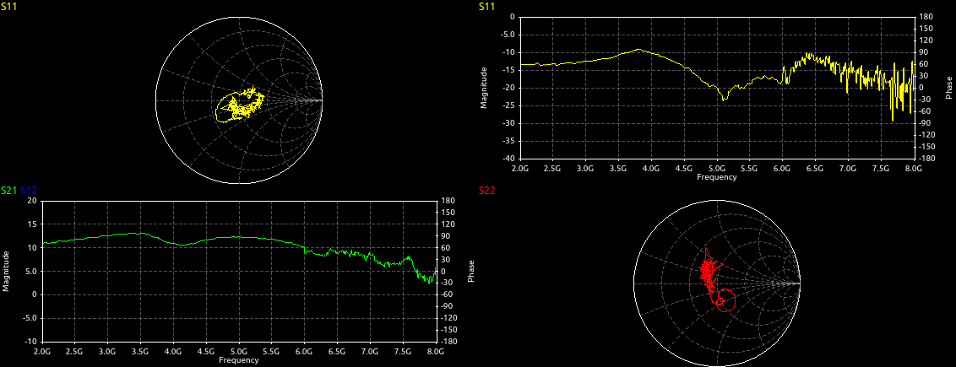The width and height of the screenshot is (956, 367).
Task: Select the green S21 trace label
Action: tap(8, 191)
